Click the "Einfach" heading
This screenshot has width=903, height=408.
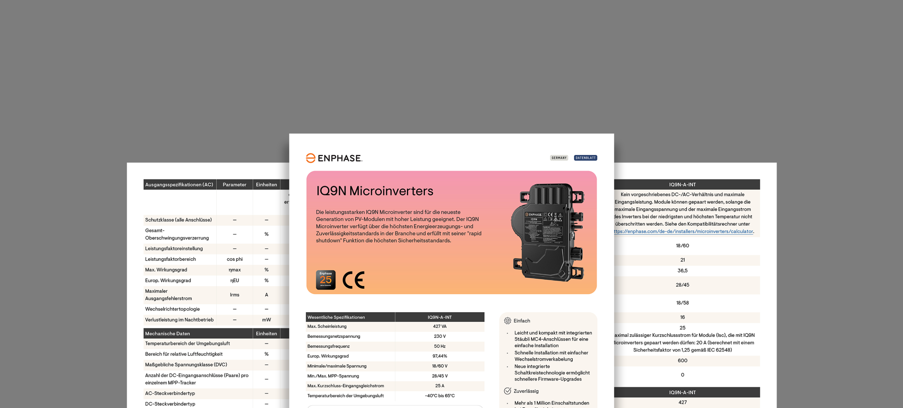[522, 321]
